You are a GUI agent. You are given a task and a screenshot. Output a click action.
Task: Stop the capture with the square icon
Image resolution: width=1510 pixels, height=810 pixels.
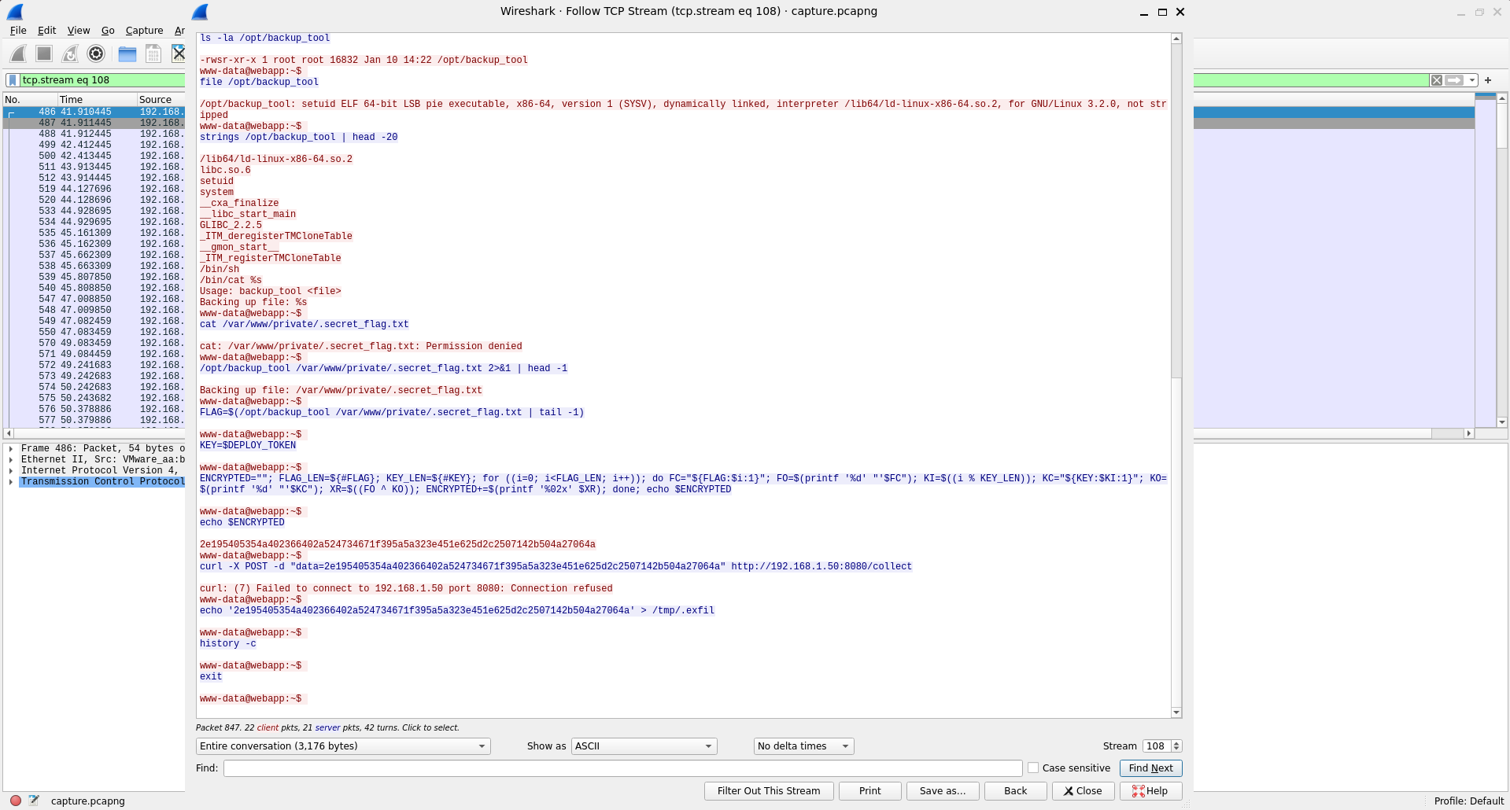coord(44,53)
